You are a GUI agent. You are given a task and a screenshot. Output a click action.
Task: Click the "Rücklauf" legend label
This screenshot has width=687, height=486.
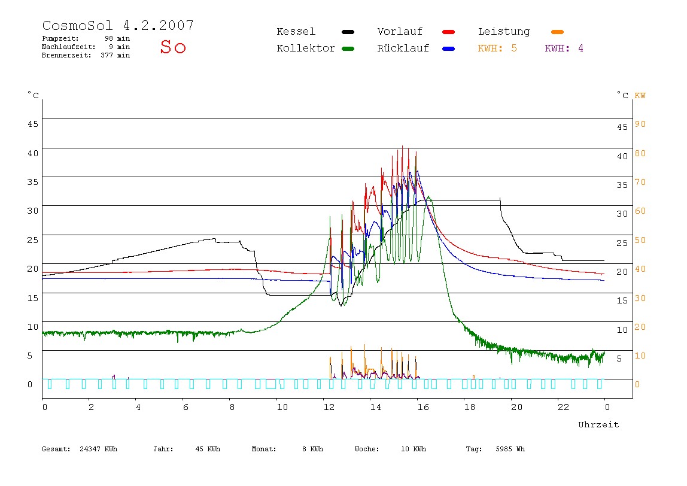click(x=403, y=48)
